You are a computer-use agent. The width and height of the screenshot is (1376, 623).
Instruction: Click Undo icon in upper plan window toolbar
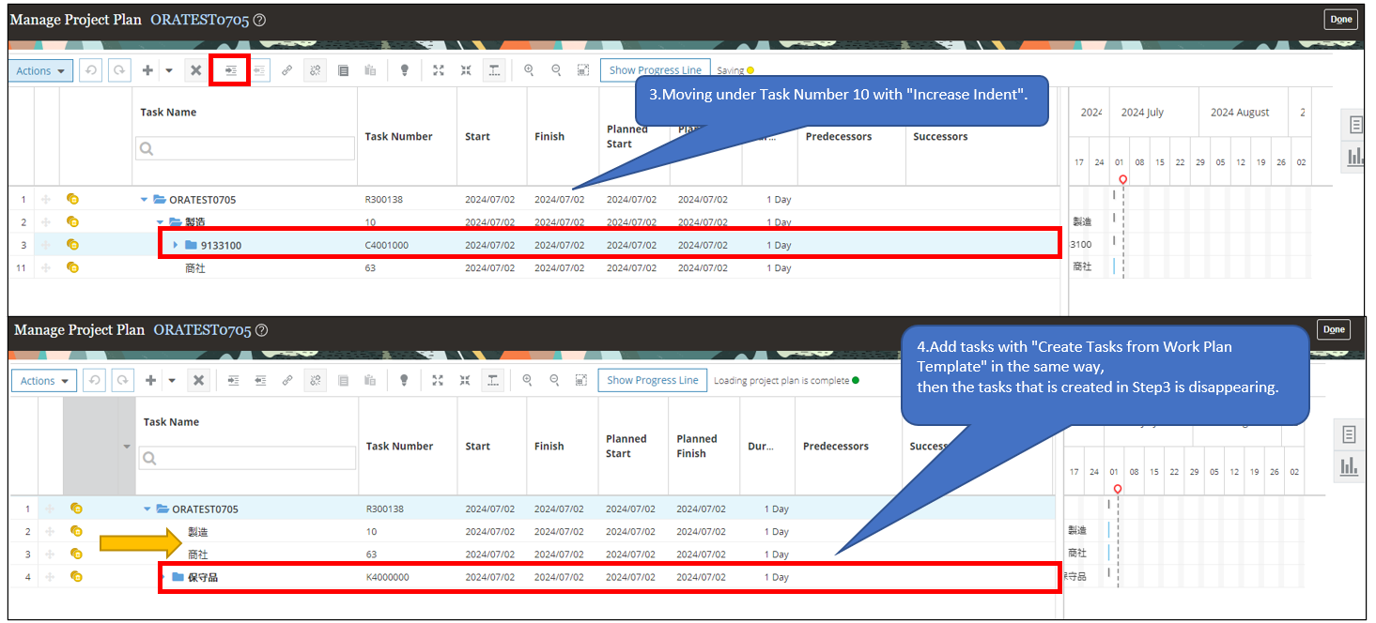click(x=90, y=70)
